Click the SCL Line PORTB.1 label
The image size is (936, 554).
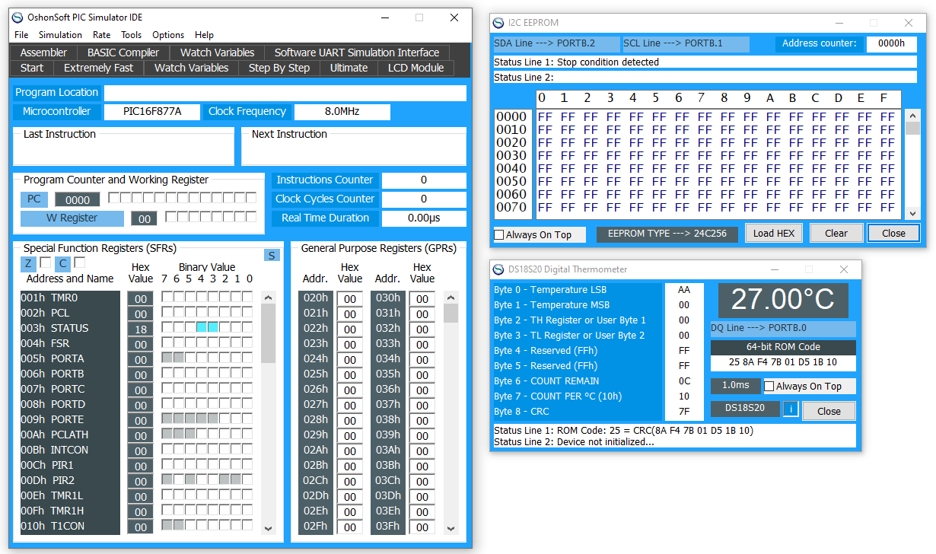[x=686, y=44]
